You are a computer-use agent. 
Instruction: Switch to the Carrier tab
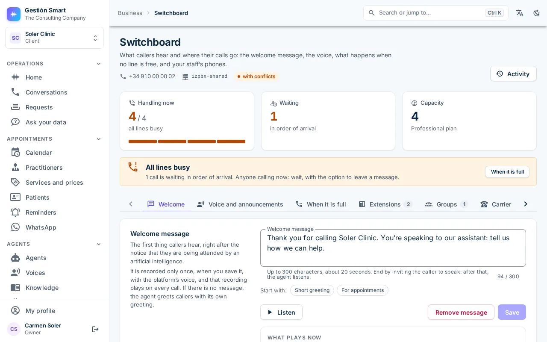(496, 204)
